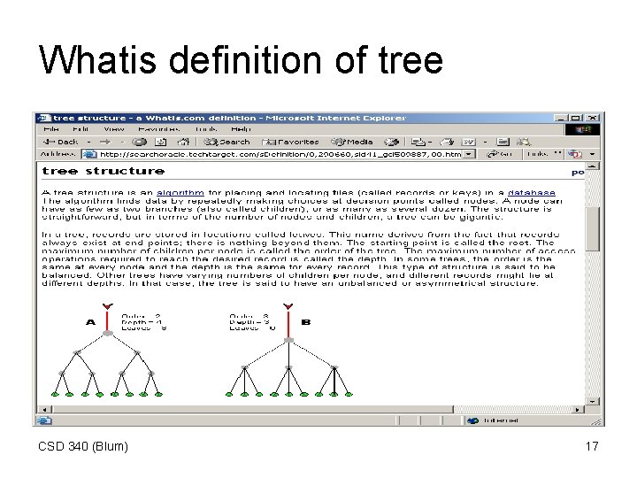Click the Forward arrow button
The width and height of the screenshot is (637, 478).
105,142
